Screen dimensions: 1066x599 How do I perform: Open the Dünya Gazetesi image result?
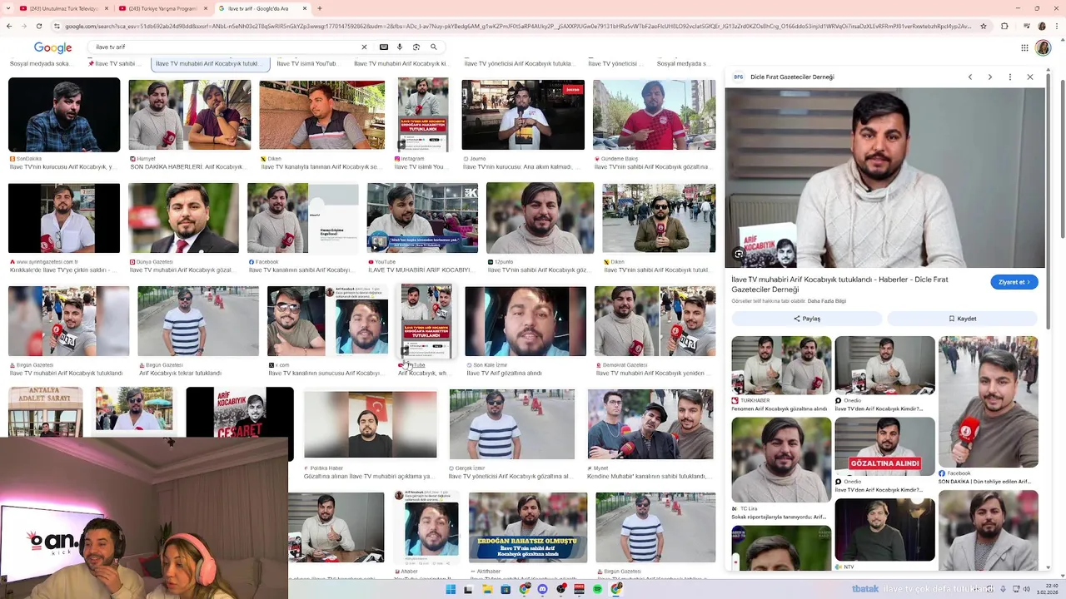pyautogui.click(x=183, y=218)
